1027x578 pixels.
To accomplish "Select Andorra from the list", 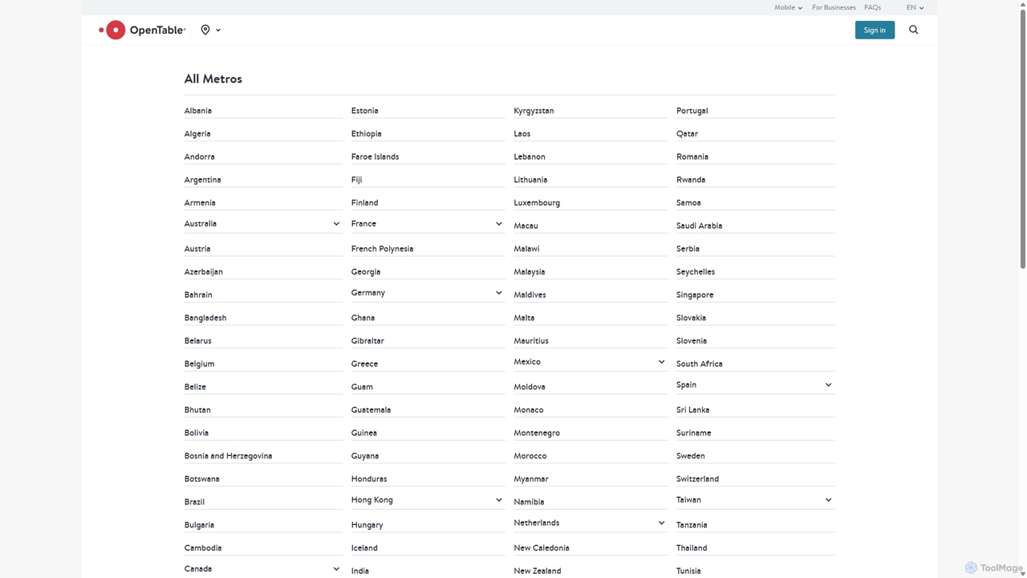I will click(200, 157).
